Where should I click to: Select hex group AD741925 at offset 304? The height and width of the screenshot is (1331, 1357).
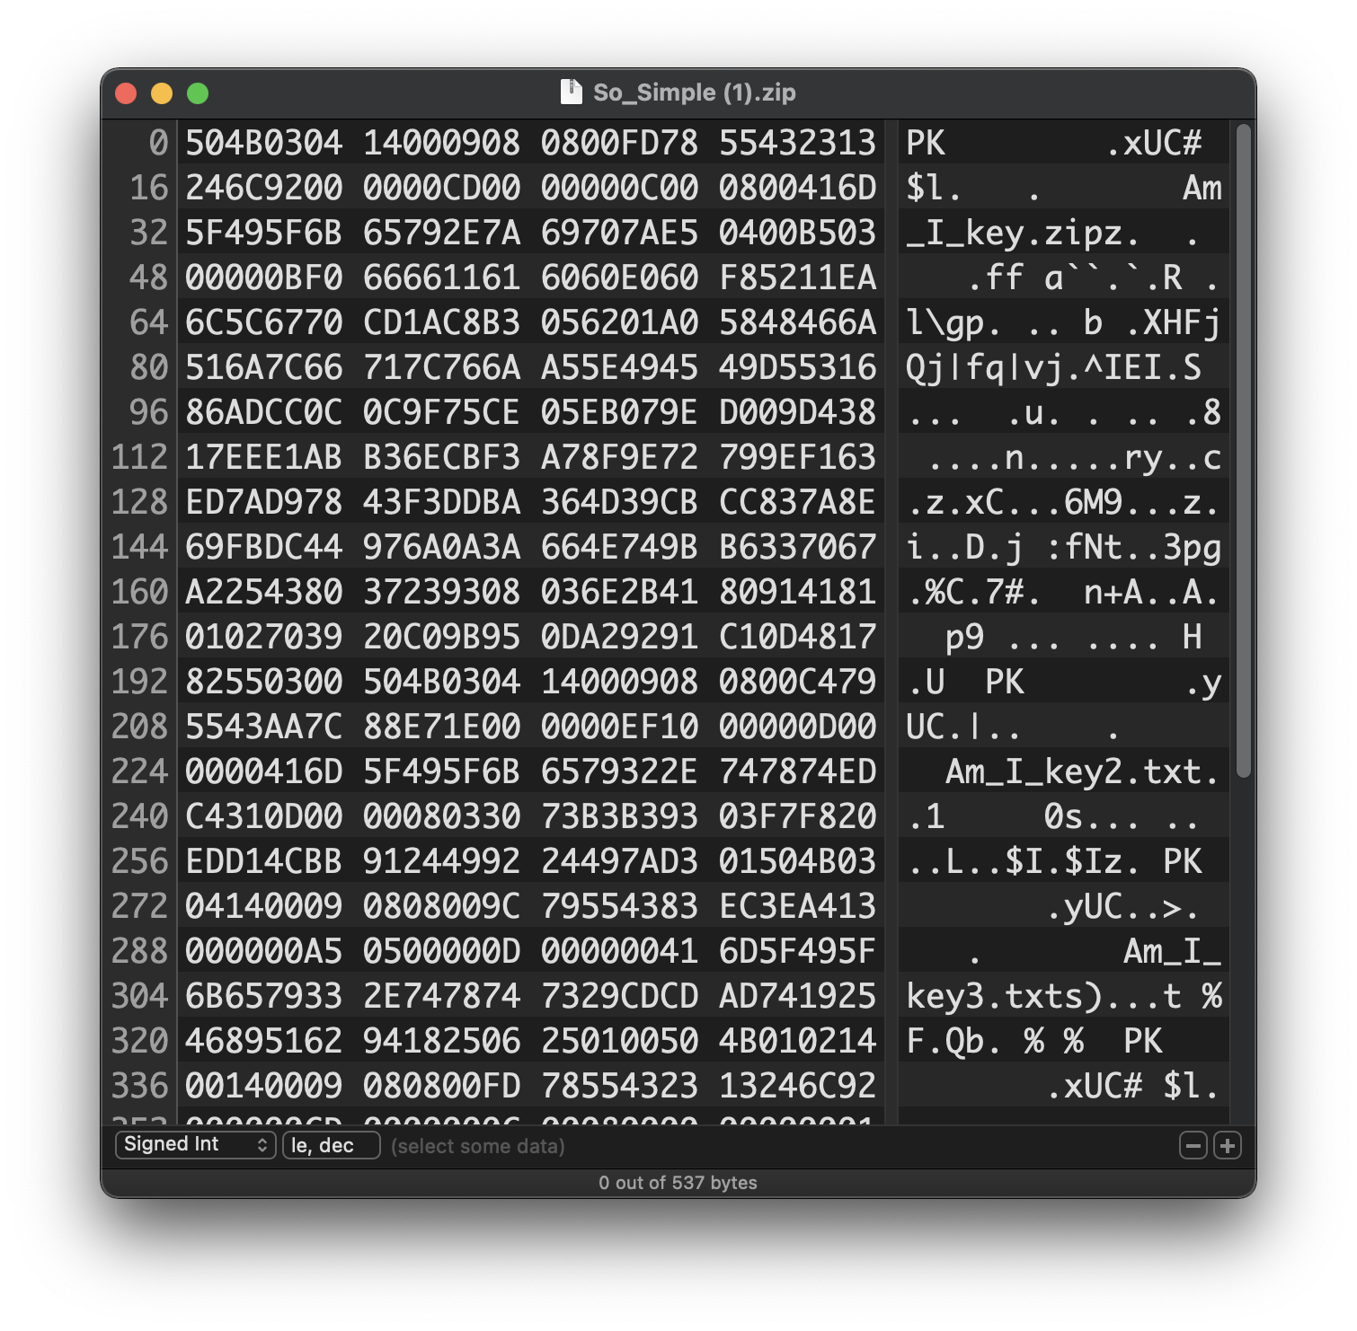[x=797, y=996]
